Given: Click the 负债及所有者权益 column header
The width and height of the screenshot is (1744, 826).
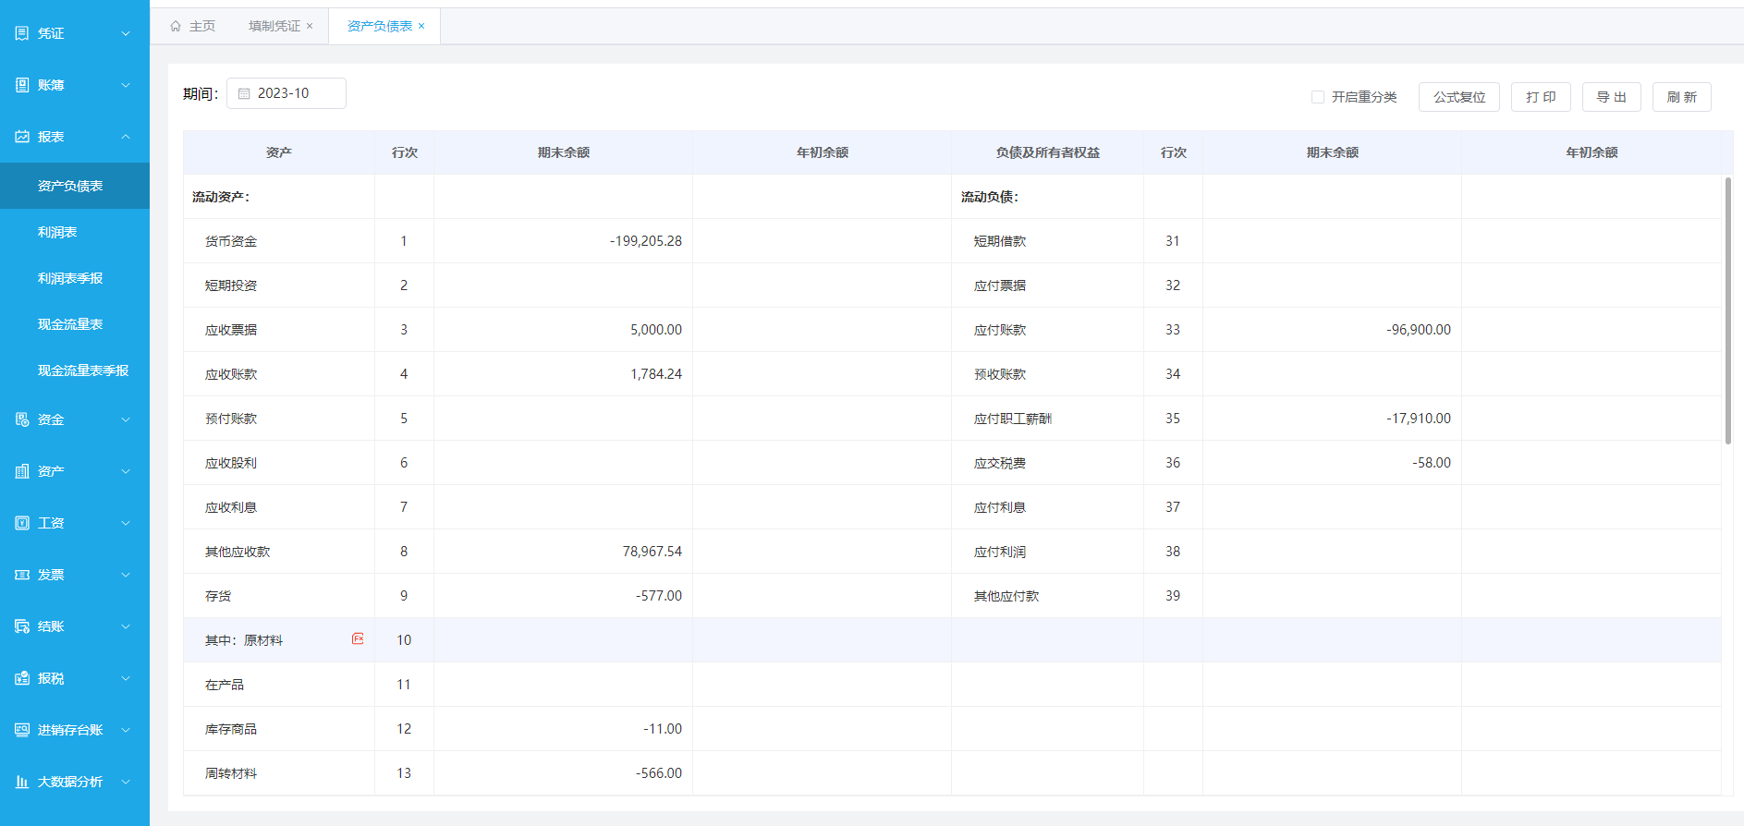Looking at the screenshot, I should pyautogui.click(x=1048, y=152).
